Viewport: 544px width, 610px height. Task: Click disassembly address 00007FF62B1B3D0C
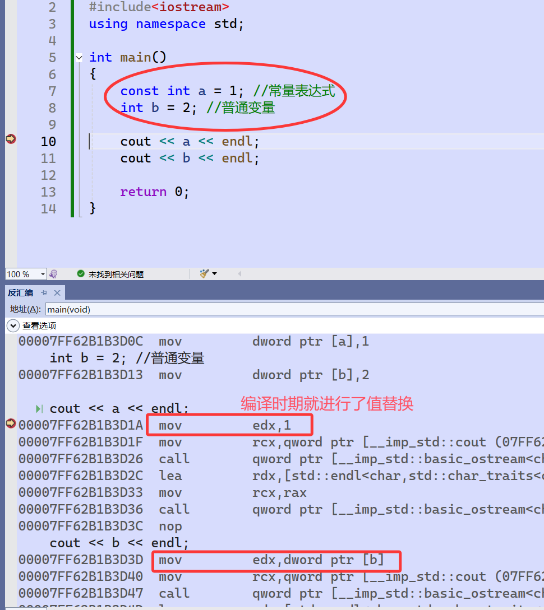81,342
